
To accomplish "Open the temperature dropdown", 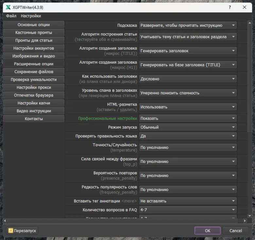I will 188,148.
